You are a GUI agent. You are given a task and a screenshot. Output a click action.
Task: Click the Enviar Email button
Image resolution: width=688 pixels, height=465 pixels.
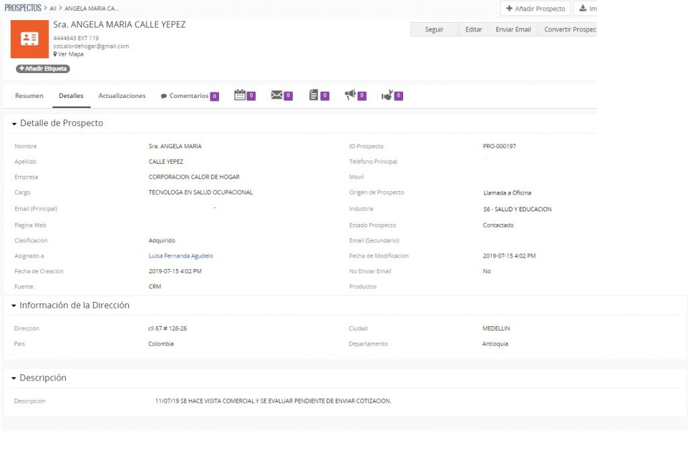pos(513,30)
